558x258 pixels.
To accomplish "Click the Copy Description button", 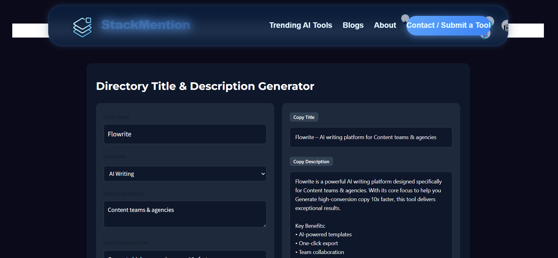I will click(311, 161).
